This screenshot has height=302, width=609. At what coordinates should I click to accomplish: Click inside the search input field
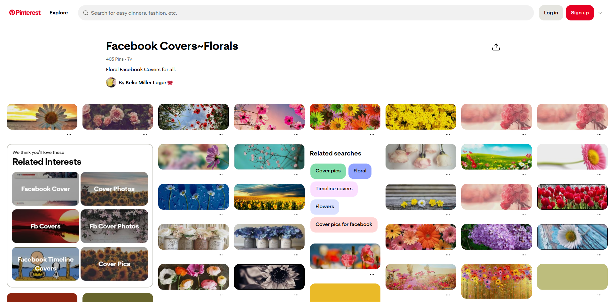[x=224, y=13]
